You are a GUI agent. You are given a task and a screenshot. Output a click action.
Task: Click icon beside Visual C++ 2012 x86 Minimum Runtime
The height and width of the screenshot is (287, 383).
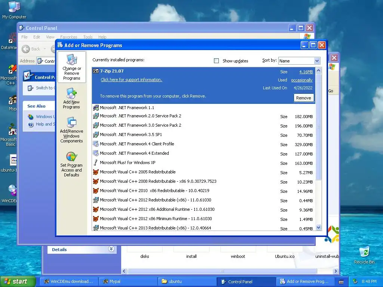(x=96, y=219)
